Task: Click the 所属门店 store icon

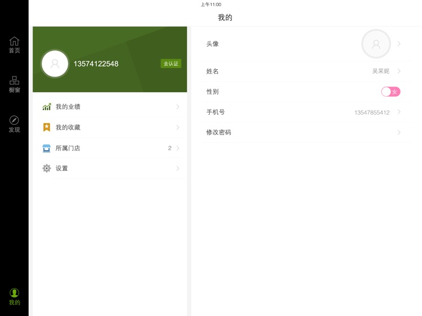Action: tap(46, 148)
